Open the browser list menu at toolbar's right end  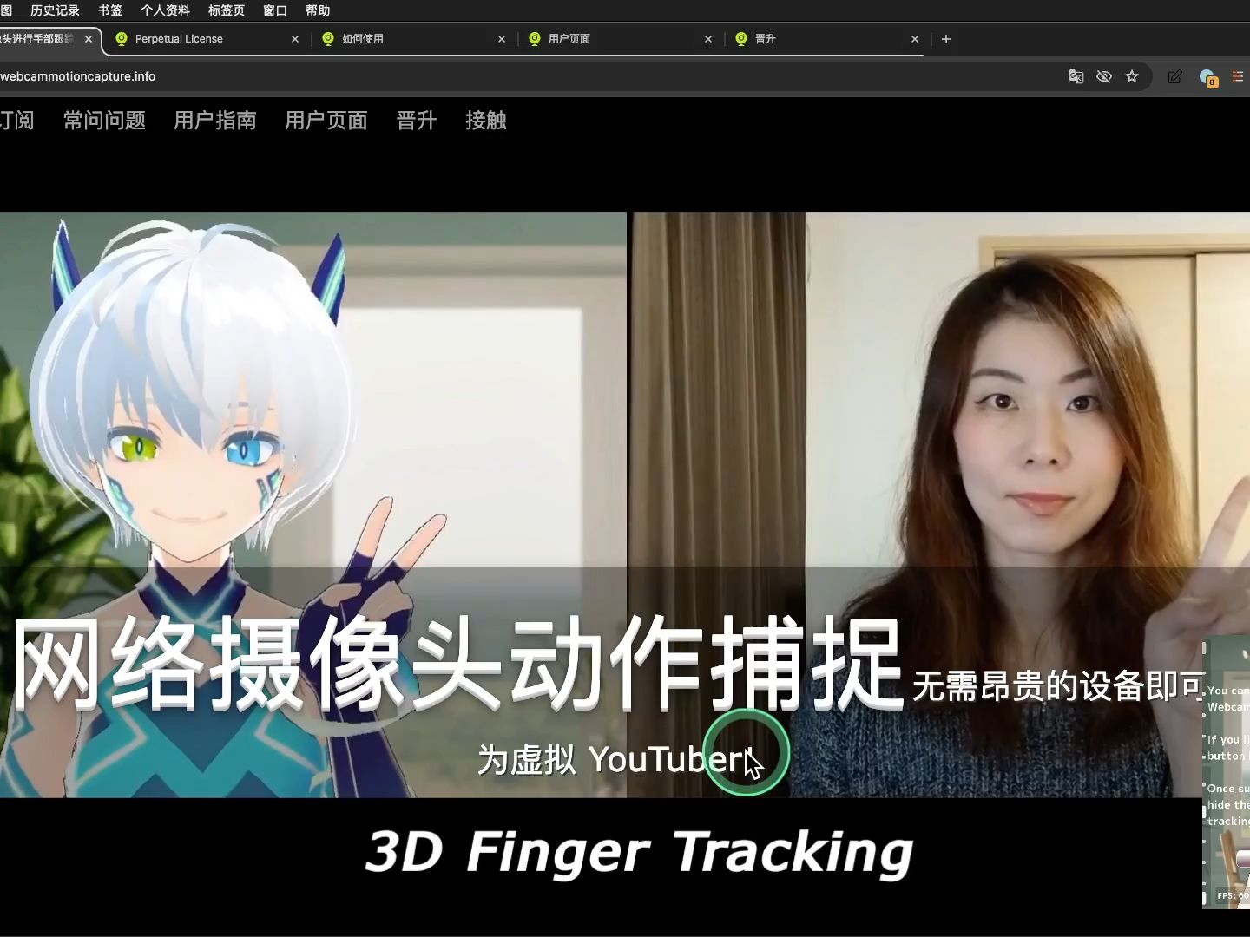pyautogui.click(x=1239, y=76)
